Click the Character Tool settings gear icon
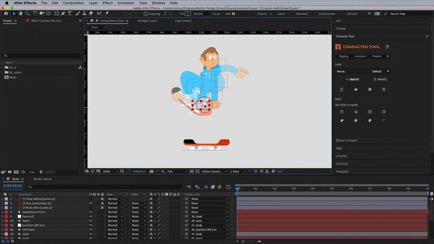This screenshot has height=244, width=434. 387,56
